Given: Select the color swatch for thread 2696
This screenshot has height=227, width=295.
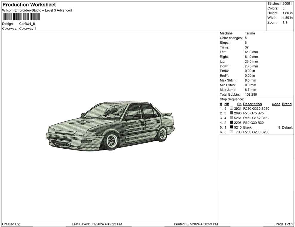Looking at the screenshot, I should point(231,113).
